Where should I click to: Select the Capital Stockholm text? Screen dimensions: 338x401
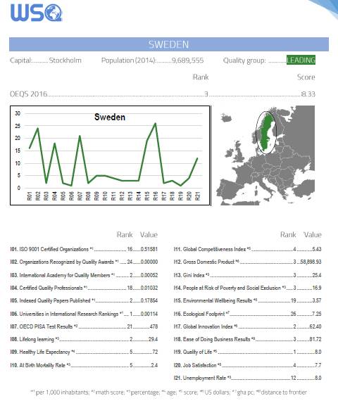(x=46, y=61)
